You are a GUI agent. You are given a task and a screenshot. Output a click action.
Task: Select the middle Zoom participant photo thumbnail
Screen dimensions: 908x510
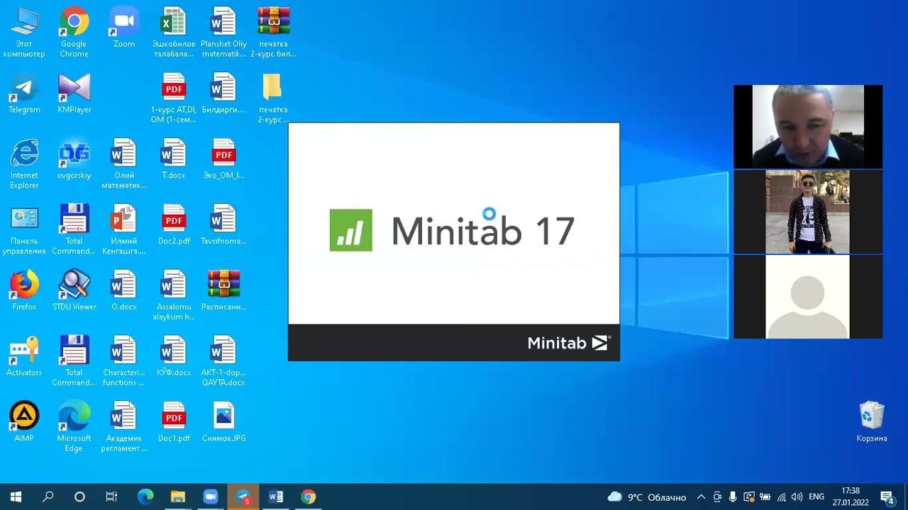[808, 212]
